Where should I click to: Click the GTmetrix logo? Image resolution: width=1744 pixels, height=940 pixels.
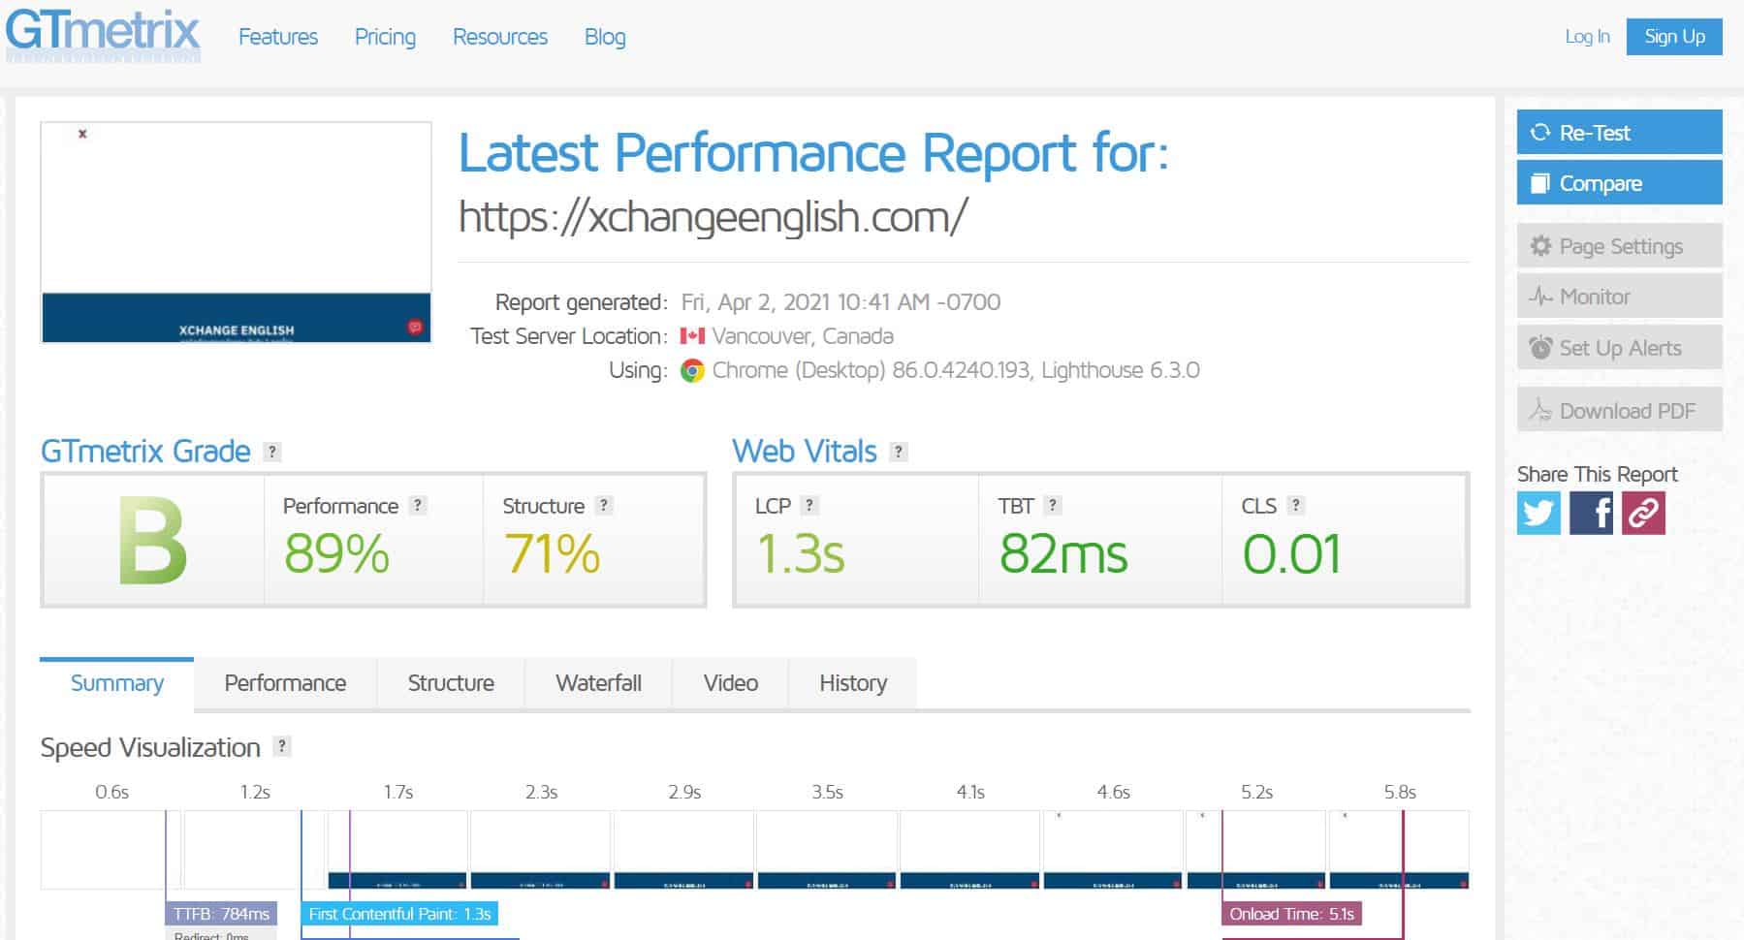[x=103, y=36]
